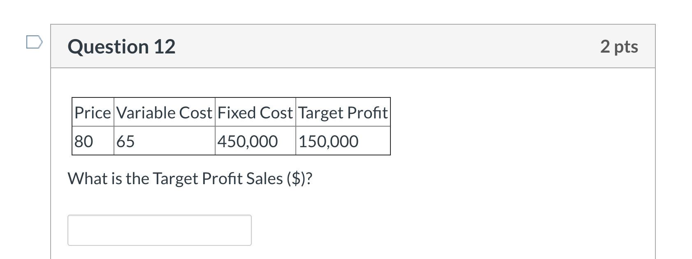Select the data table for this question
Image resolution: width=692 pixels, height=259 pixels.
pyautogui.click(x=230, y=126)
